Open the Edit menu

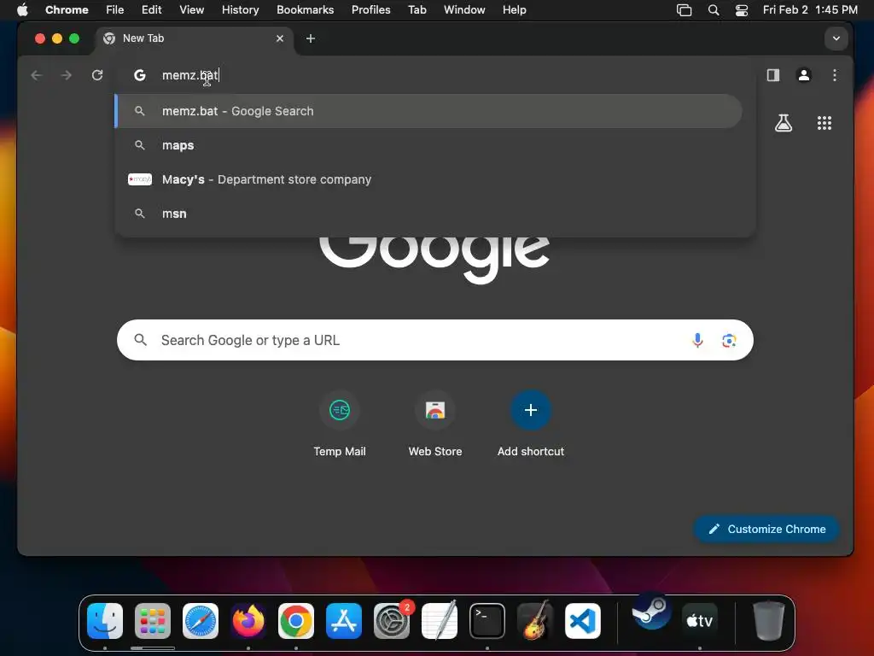pos(151,9)
